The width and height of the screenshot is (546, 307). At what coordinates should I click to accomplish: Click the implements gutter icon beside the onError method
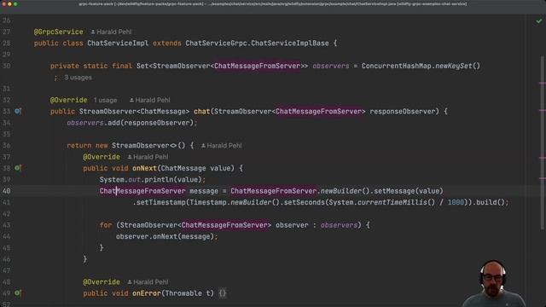tap(18, 293)
